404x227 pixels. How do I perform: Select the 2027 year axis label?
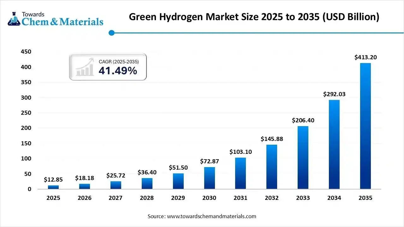(x=116, y=198)
